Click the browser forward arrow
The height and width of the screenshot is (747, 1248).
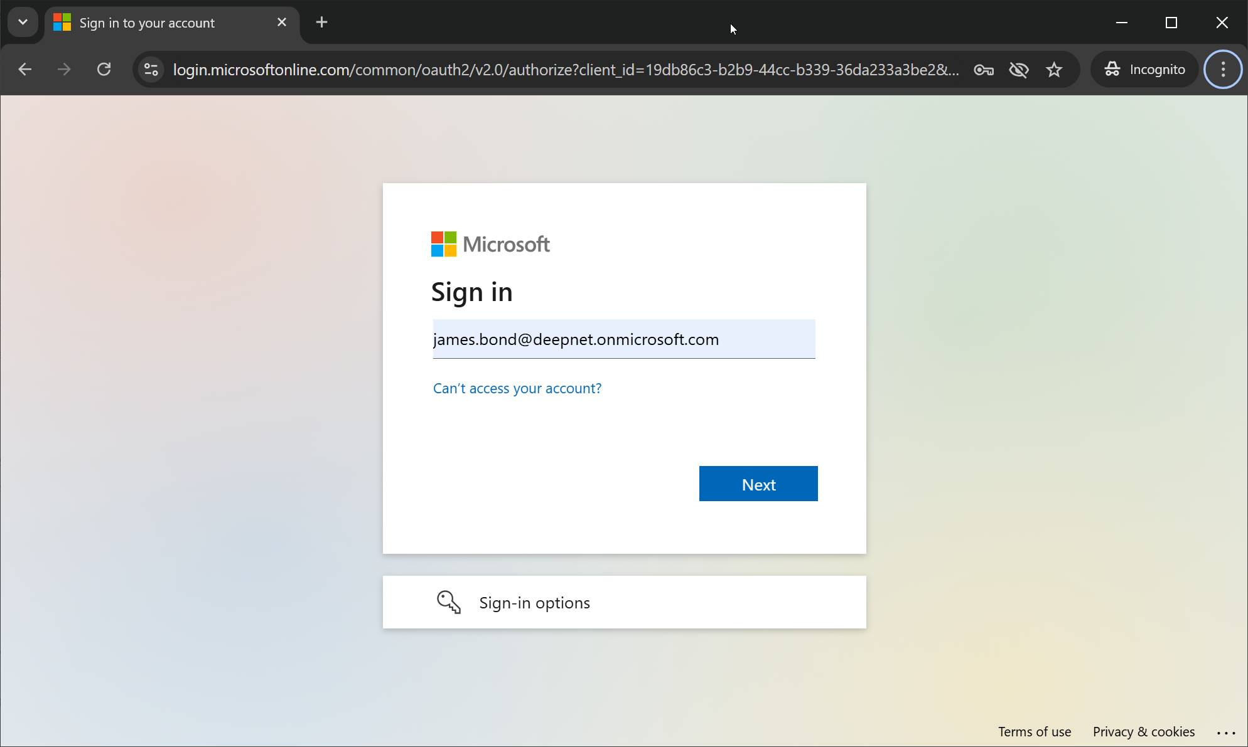point(64,70)
